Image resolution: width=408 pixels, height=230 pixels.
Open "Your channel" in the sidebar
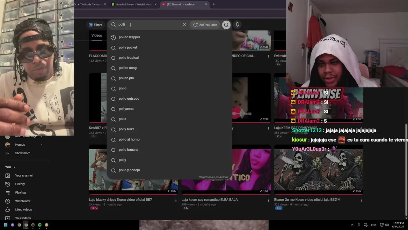24,175
